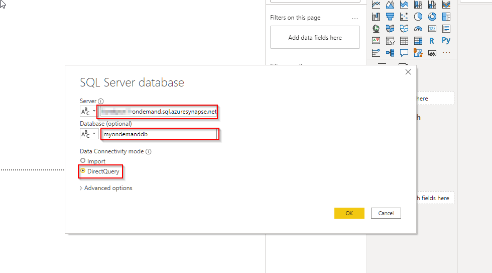
Task: Select the DirectQuery radio button
Action: point(83,170)
